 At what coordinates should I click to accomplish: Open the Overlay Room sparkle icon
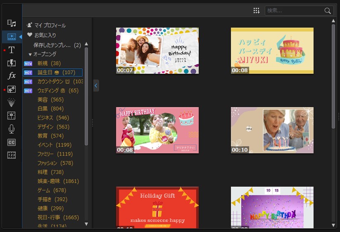[12, 89]
